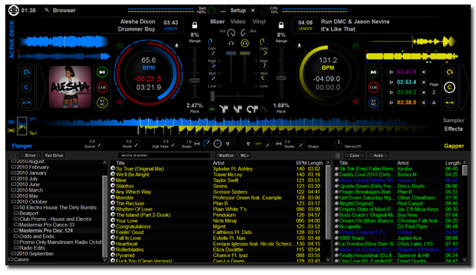Toggle the Gapper effect OFF button

coord(258,144)
